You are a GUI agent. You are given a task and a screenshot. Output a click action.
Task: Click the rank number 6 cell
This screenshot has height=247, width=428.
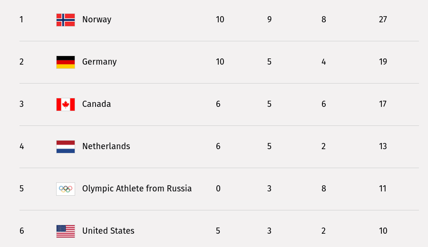(x=21, y=231)
